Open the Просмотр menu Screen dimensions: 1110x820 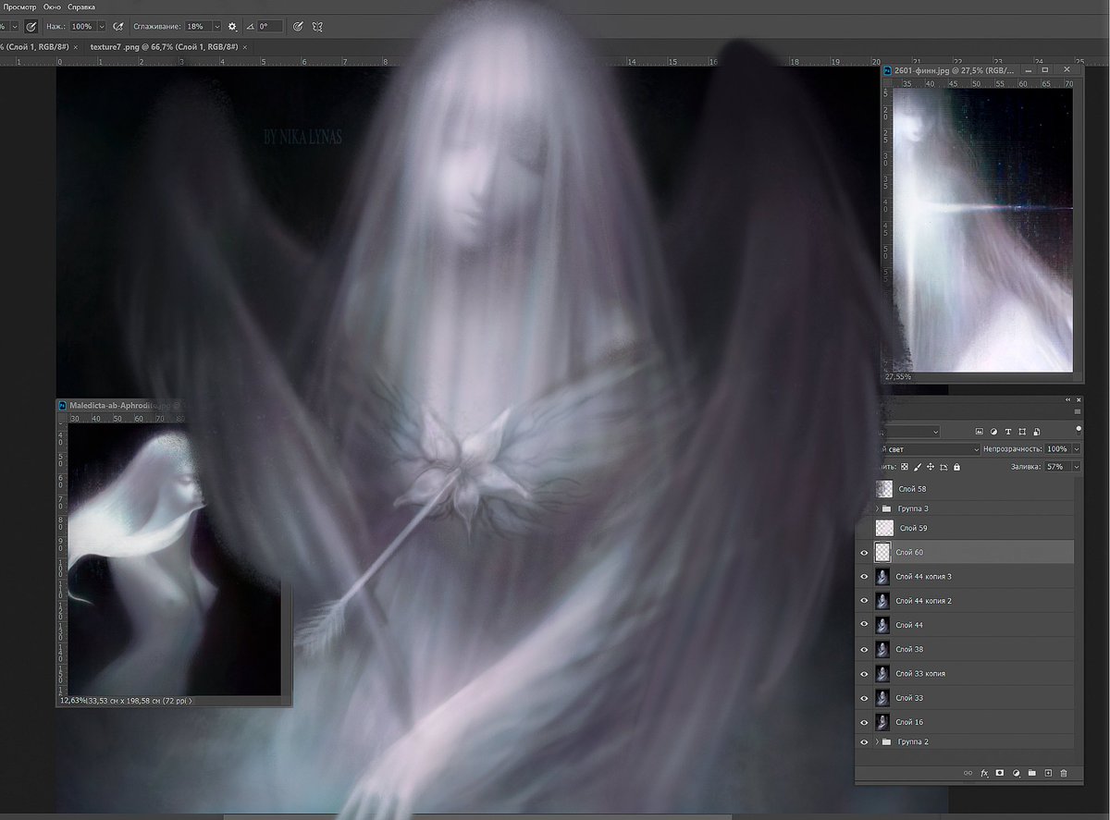pos(19,6)
